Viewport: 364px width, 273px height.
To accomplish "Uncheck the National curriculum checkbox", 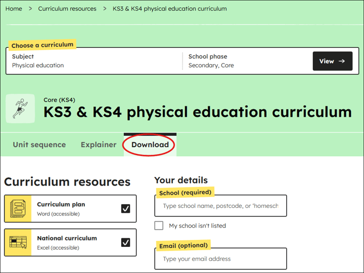I will pyautogui.click(x=125, y=243).
